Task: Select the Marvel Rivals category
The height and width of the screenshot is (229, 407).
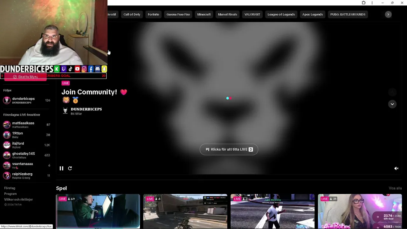Action: (x=227, y=14)
